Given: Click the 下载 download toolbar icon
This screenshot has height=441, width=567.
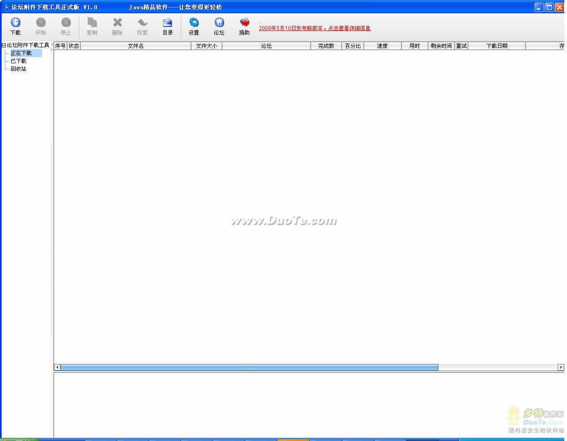Looking at the screenshot, I should pos(16,23).
